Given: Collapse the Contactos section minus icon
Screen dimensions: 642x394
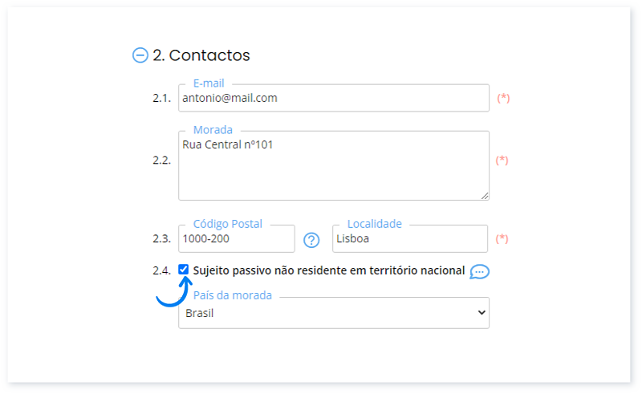Looking at the screenshot, I should (x=140, y=55).
